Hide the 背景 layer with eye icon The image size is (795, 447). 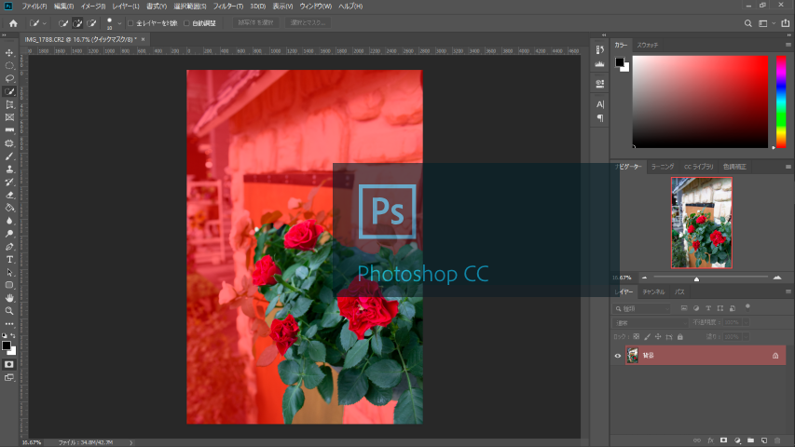[618, 356]
